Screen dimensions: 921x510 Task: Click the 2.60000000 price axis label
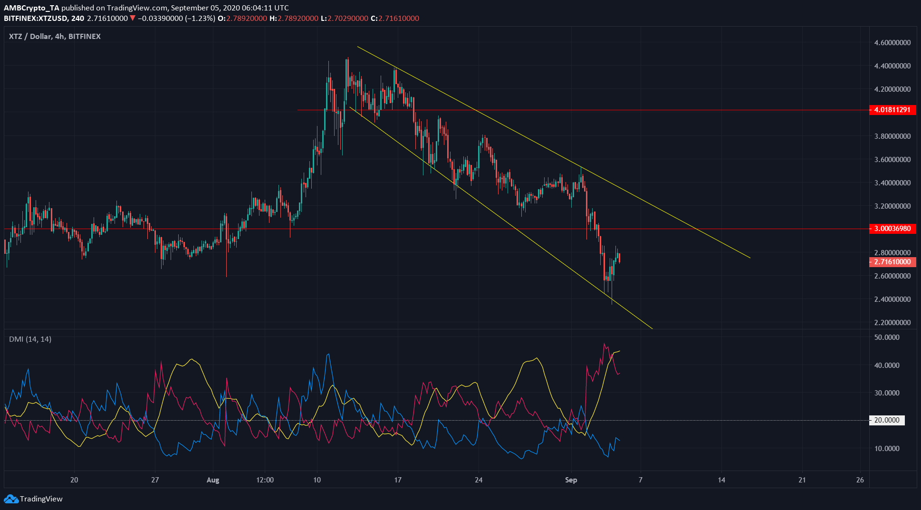pos(892,276)
